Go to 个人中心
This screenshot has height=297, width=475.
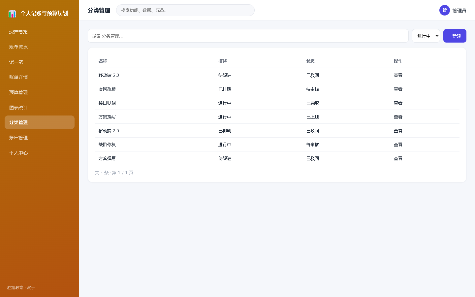[40, 153]
